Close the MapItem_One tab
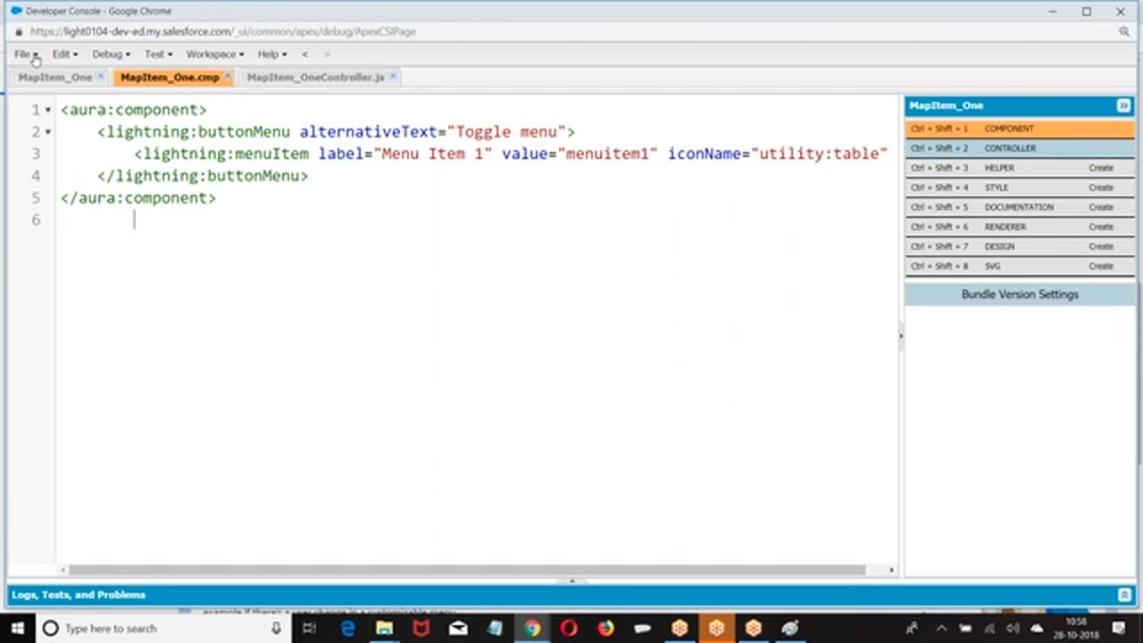The height and width of the screenshot is (643, 1143). tap(101, 78)
